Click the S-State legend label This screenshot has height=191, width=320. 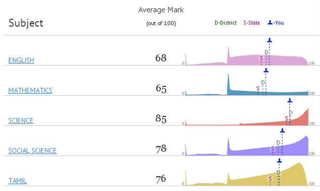pos(252,23)
